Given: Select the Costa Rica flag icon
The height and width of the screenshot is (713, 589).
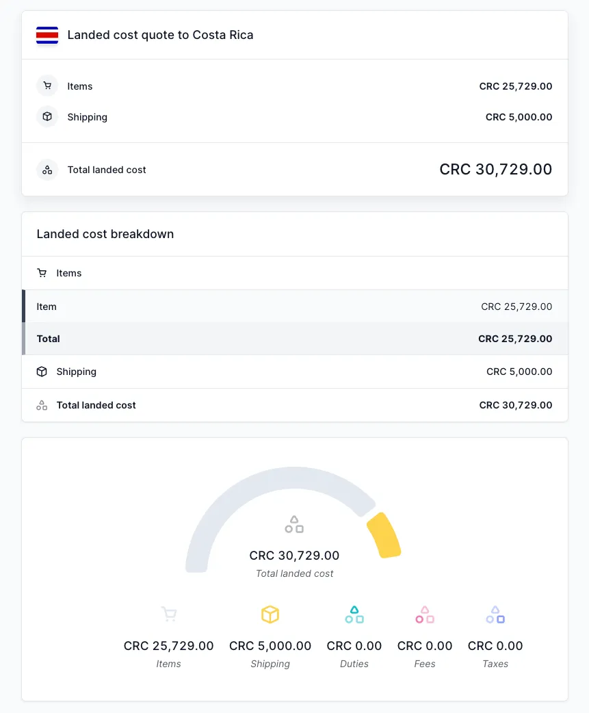Looking at the screenshot, I should (x=46, y=35).
